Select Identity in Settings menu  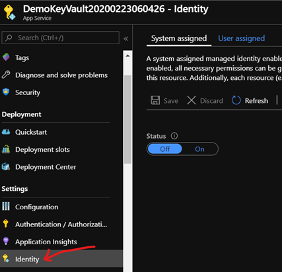[x=61, y=259]
